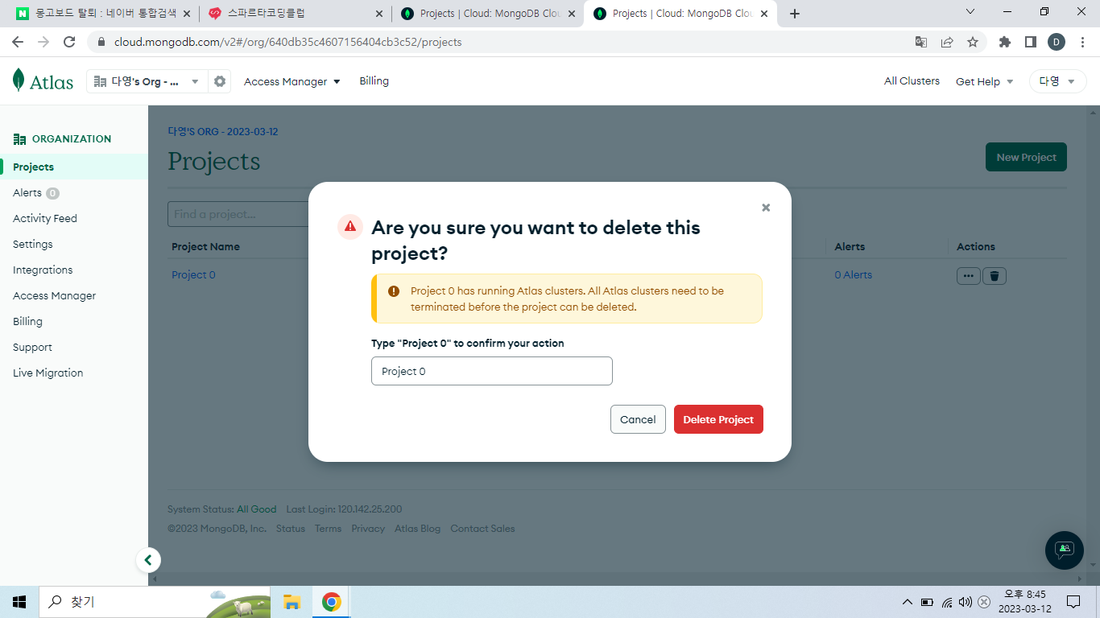This screenshot has height=618, width=1100.
Task: Open the Privacy footer link
Action: 368,529
